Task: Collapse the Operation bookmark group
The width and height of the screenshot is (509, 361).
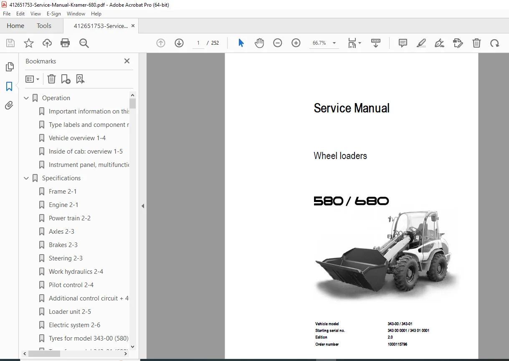Action: pyautogui.click(x=26, y=98)
